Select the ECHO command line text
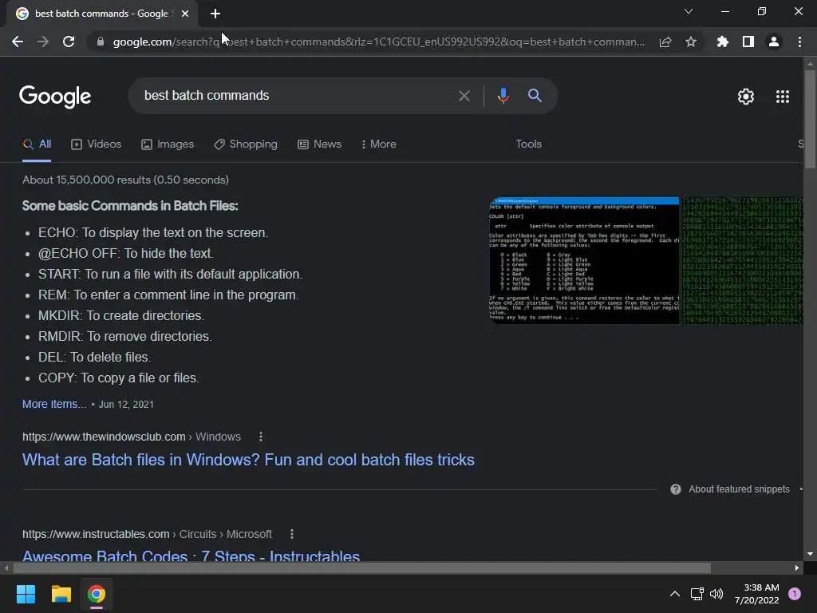The image size is (817, 613). click(x=153, y=232)
